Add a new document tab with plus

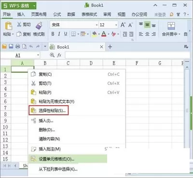[x=110, y=47]
